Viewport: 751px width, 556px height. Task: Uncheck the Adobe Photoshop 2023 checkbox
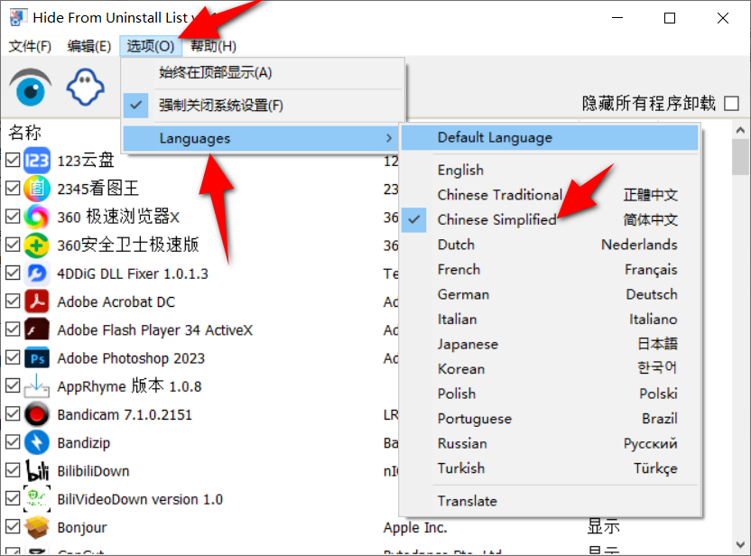[x=13, y=357]
